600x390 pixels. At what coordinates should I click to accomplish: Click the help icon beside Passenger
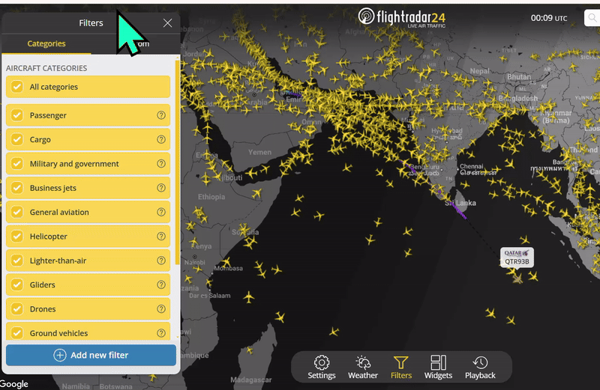coord(160,115)
